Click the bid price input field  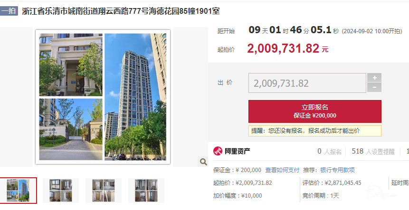coord(307,83)
